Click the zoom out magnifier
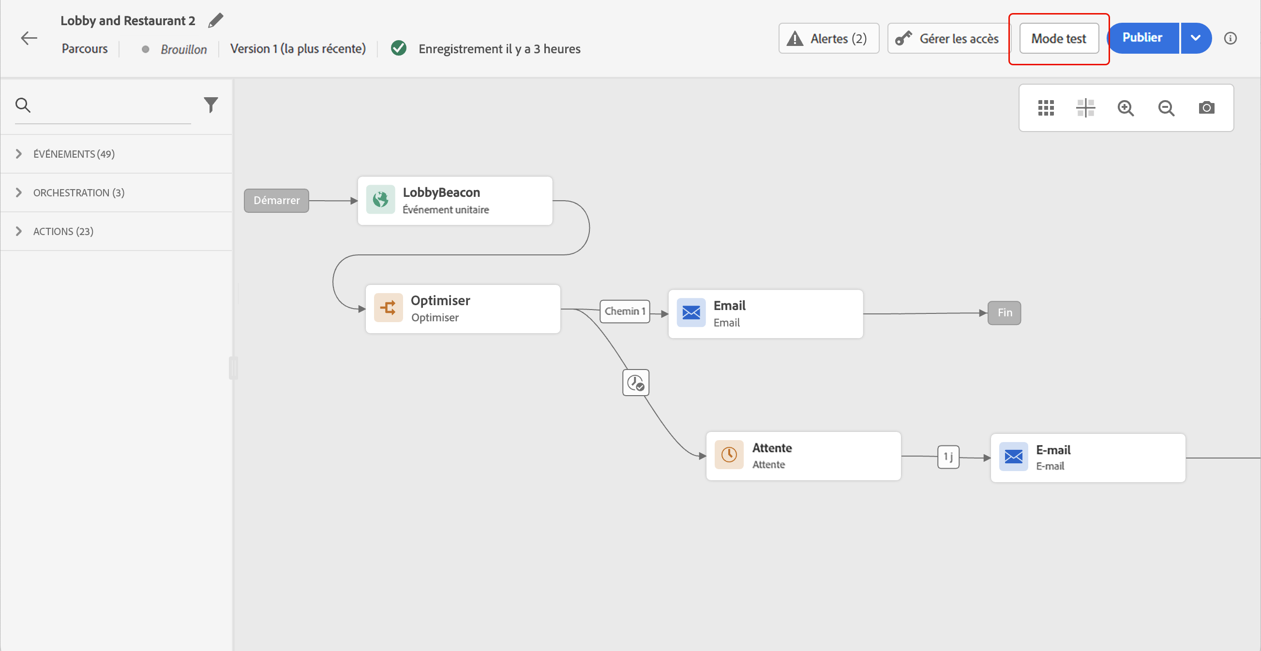 pyautogui.click(x=1166, y=107)
